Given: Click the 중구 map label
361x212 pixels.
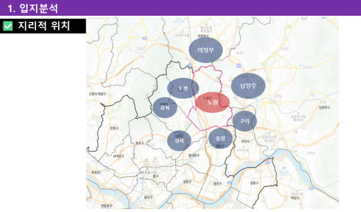Looking at the screenshot, I should click(x=156, y=176).
